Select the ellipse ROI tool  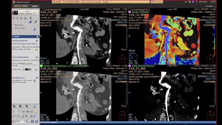pyautogui.click(x=18, y=116)
